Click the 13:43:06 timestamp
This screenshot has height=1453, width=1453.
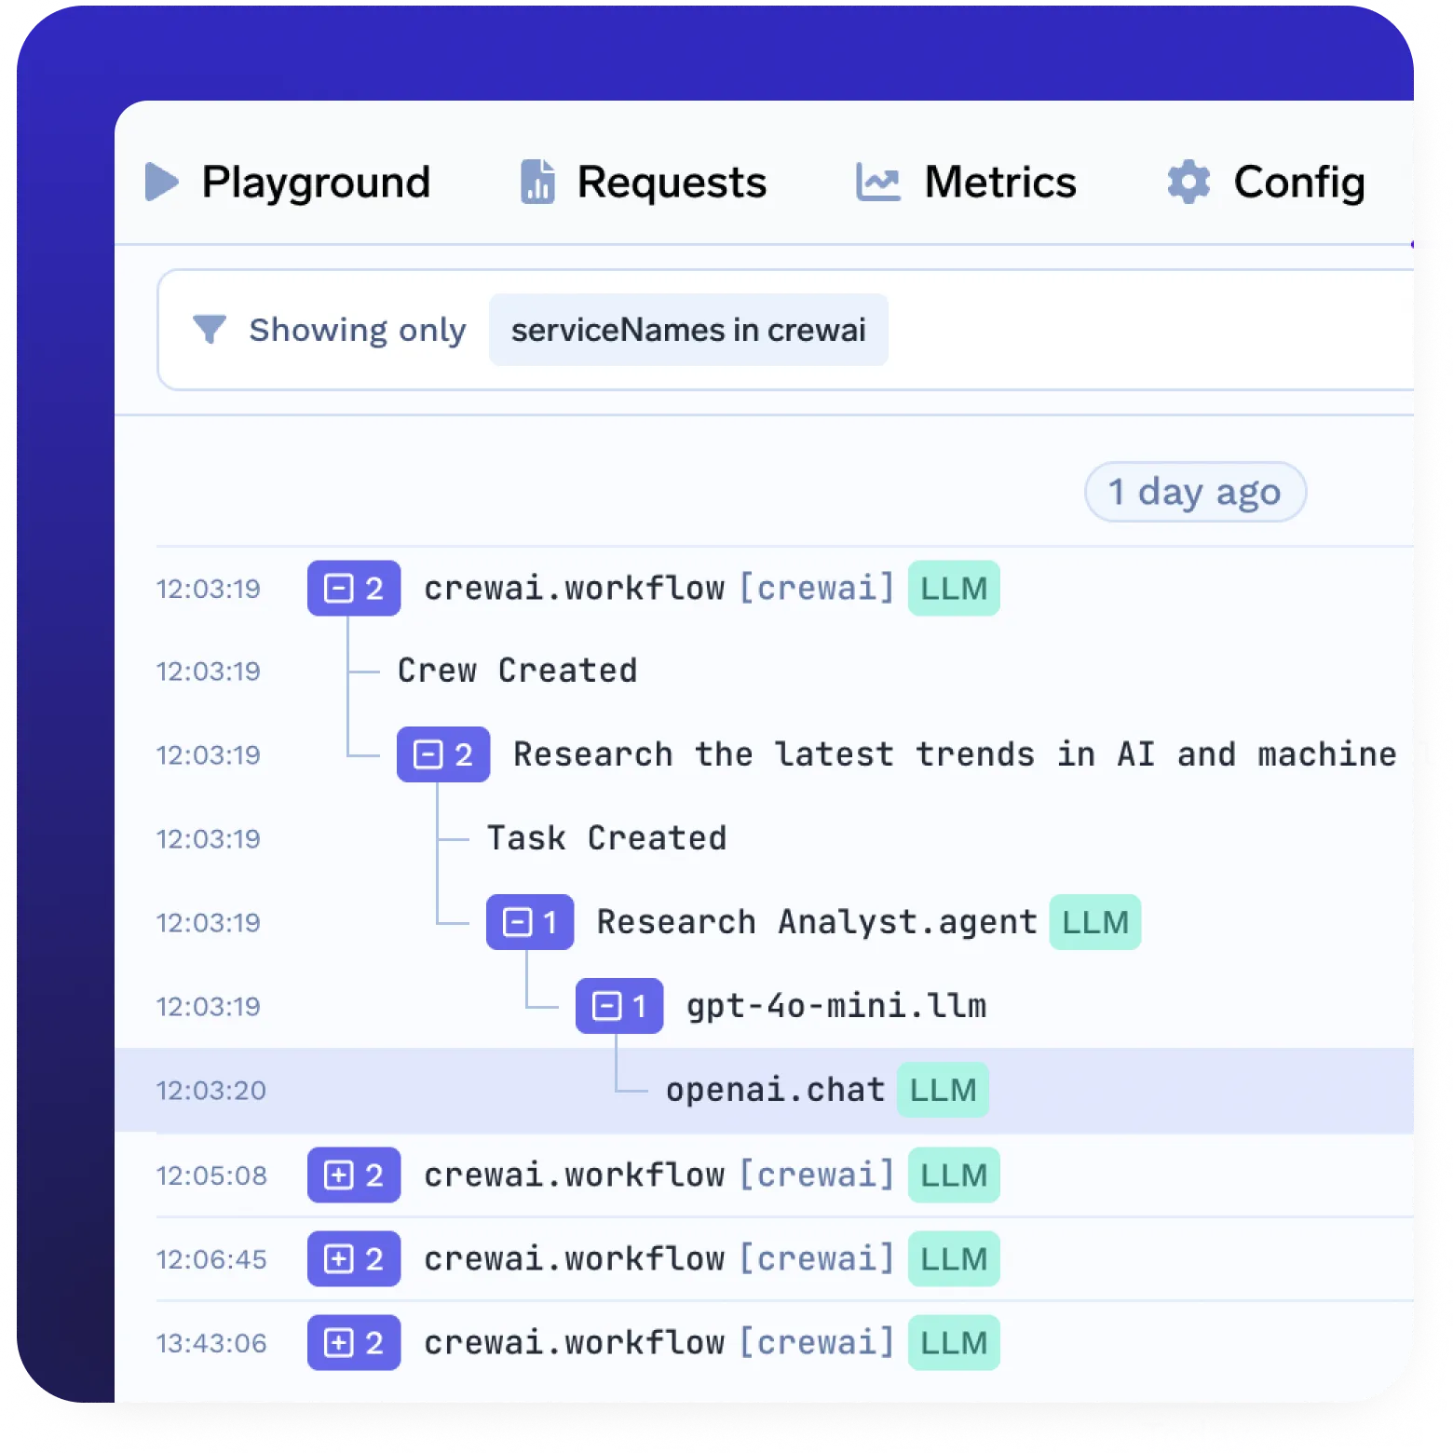tap(211, 1343)
